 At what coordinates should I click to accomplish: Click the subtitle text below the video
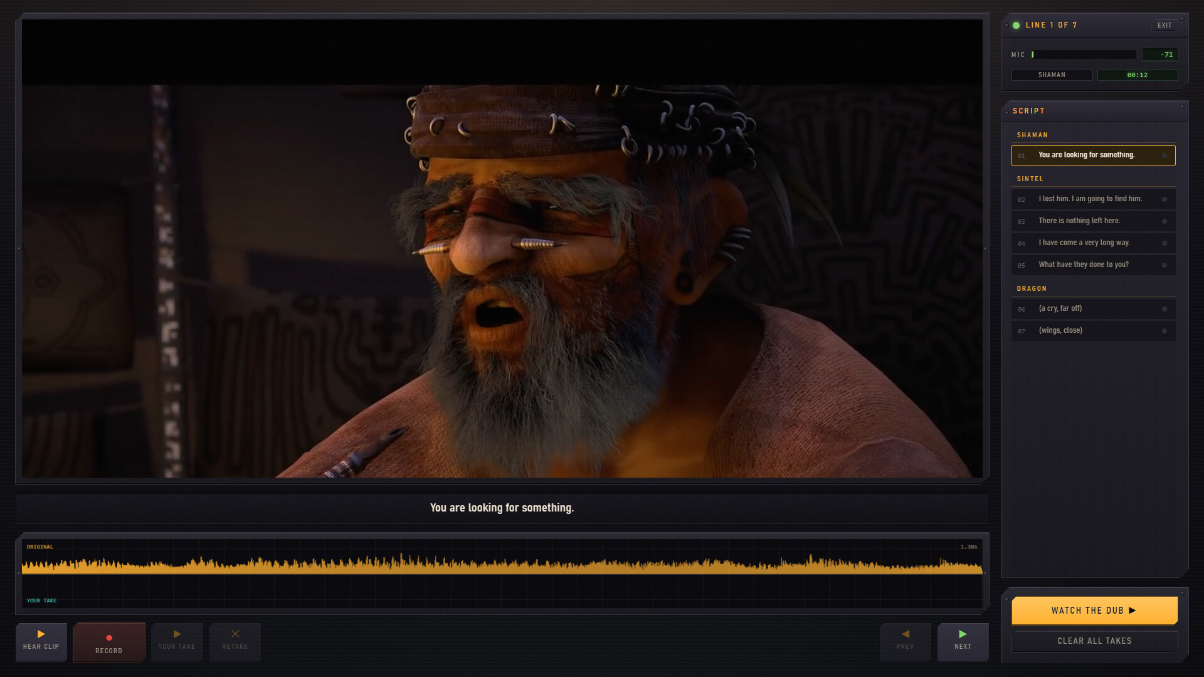tap(502, 508)
